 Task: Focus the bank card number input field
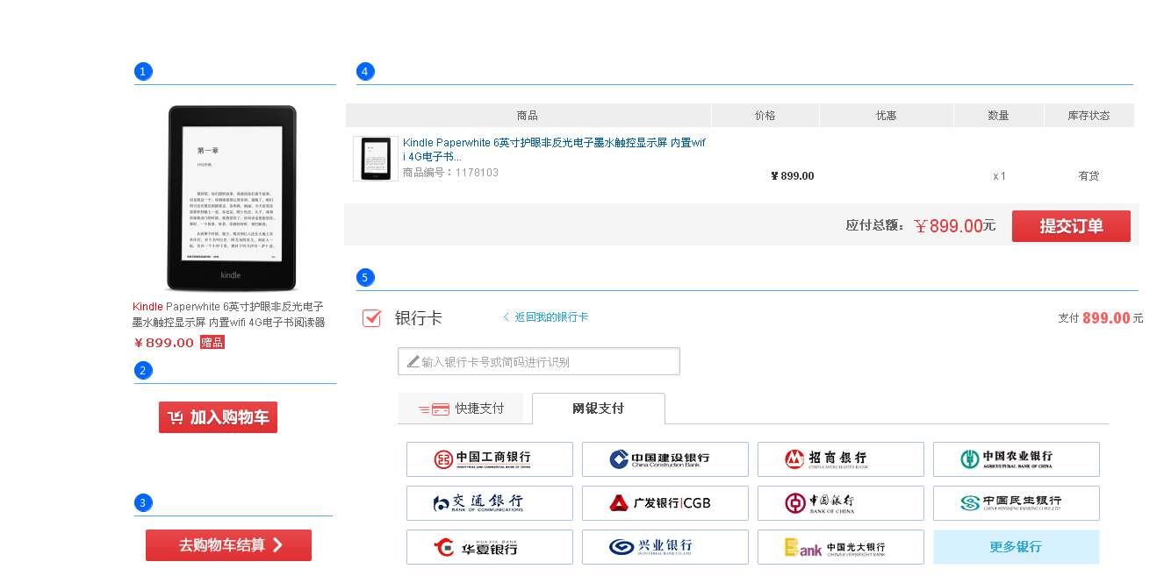tap(539, 361)
